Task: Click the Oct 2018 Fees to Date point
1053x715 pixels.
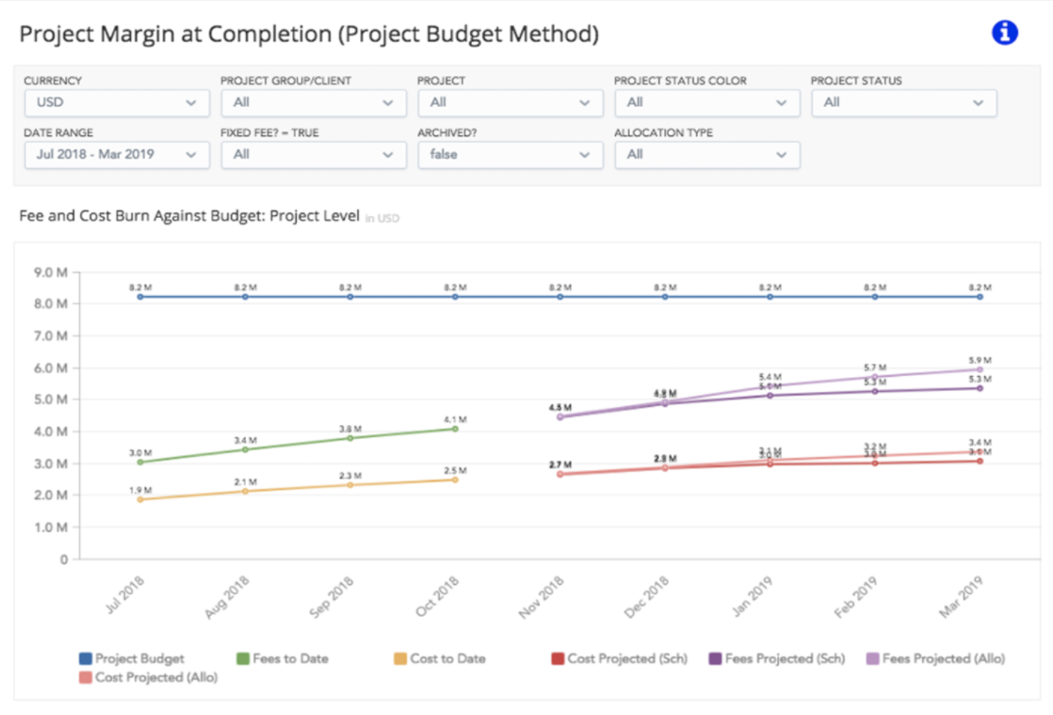Action: coord(455,429)
